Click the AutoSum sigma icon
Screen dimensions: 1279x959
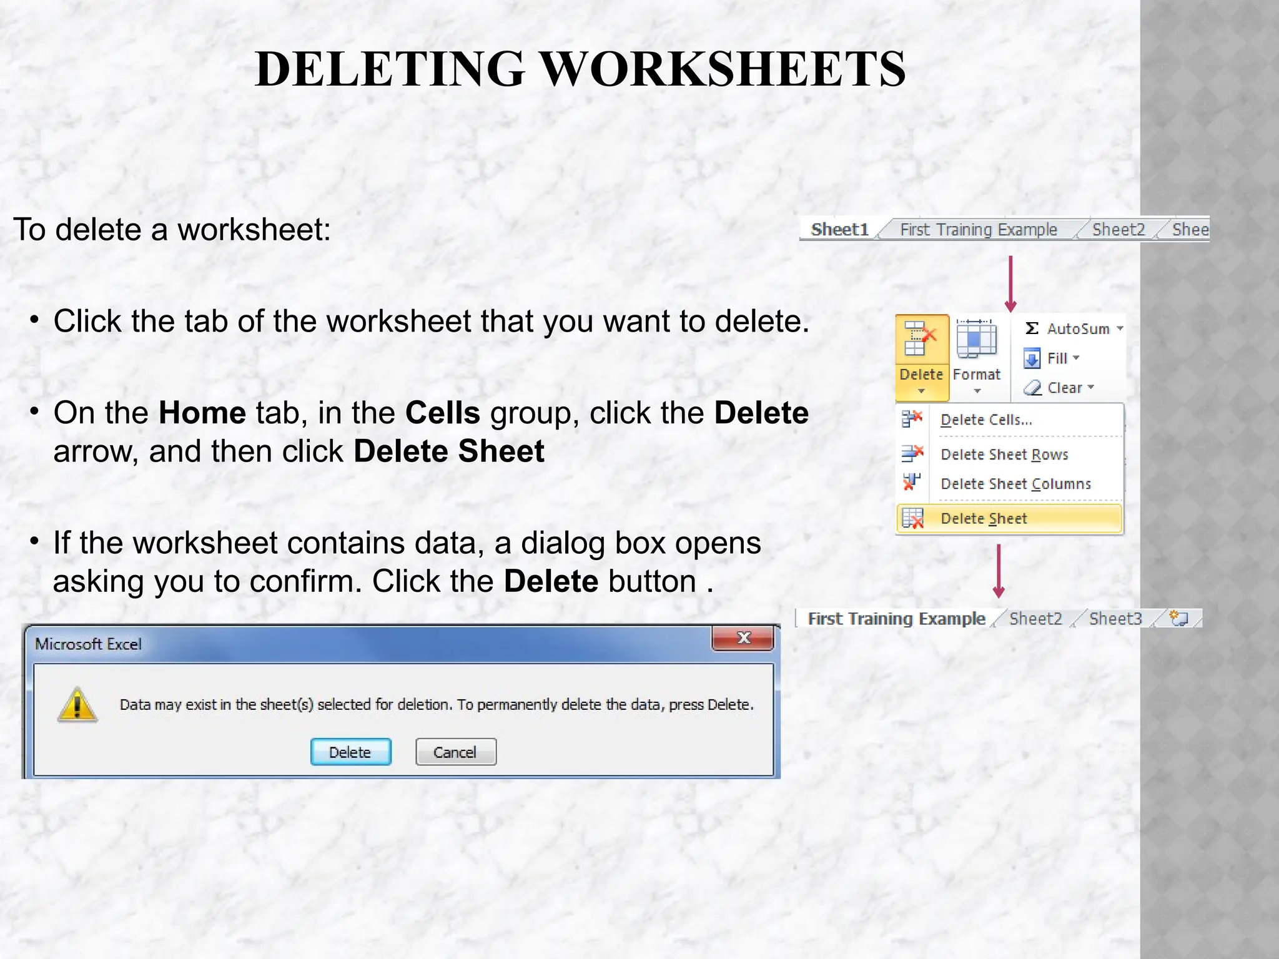tap(1032, 328)
